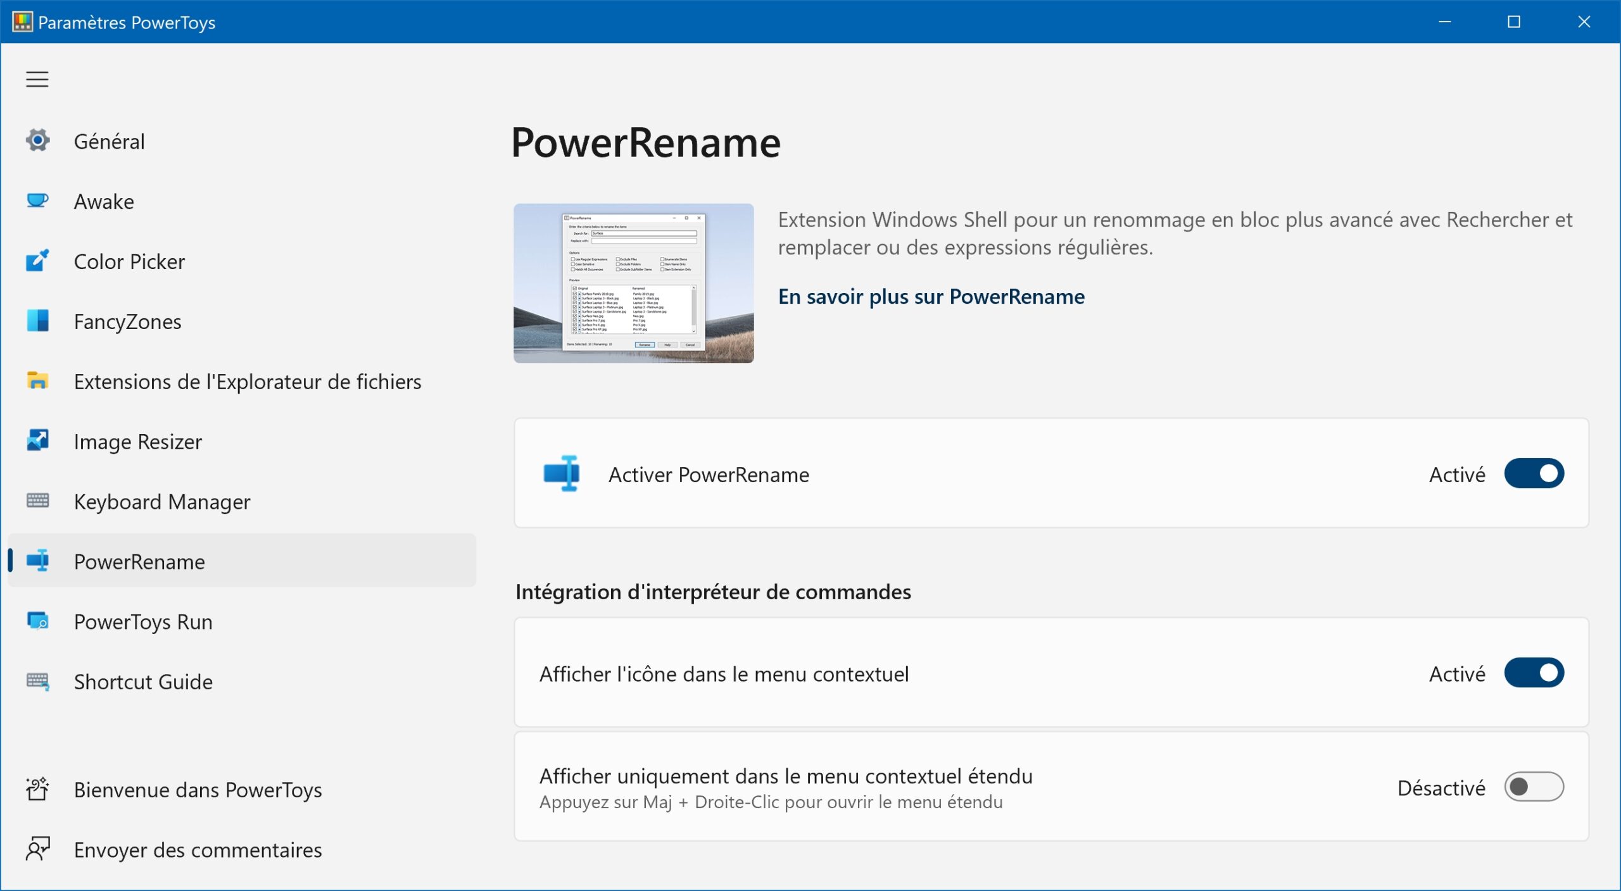1621x891 pixels.
Task: Open Bienvenue dans PowerToys
Action: 242,790
